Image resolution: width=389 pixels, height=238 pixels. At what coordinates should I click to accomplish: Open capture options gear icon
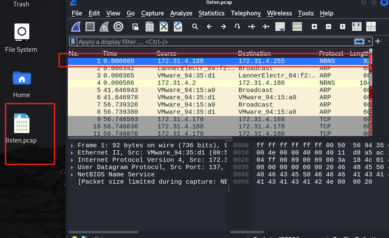pos(118,27)
